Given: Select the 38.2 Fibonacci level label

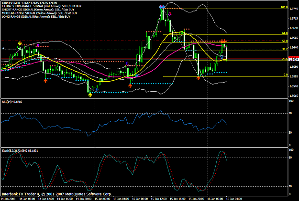Looking at the screenshot, I should 285,49.
